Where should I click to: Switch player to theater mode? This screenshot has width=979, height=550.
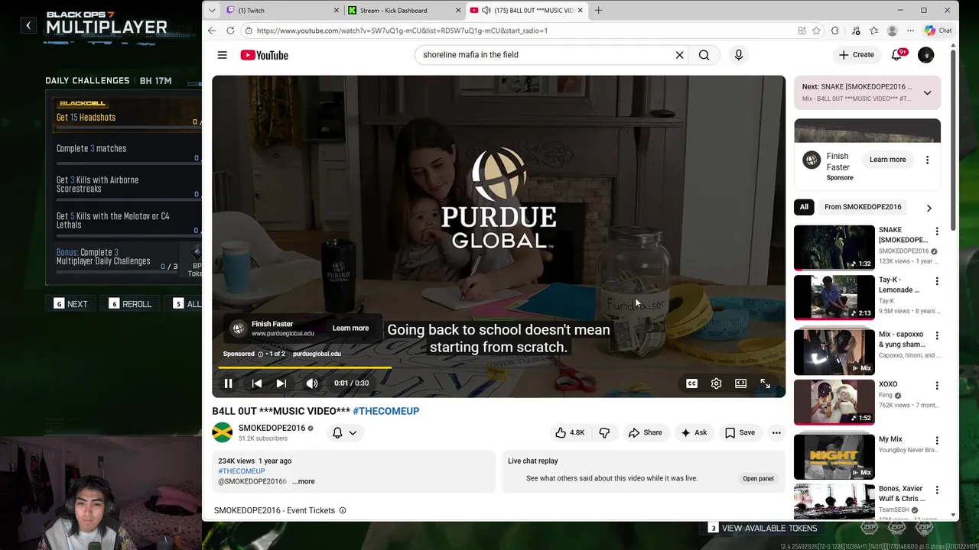pos(740,383)
